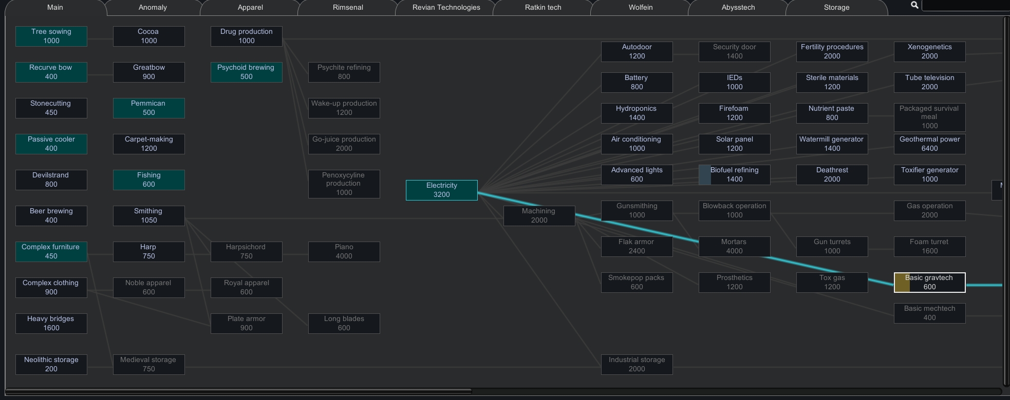Click the Medieval storage research node

coord(149,365)
